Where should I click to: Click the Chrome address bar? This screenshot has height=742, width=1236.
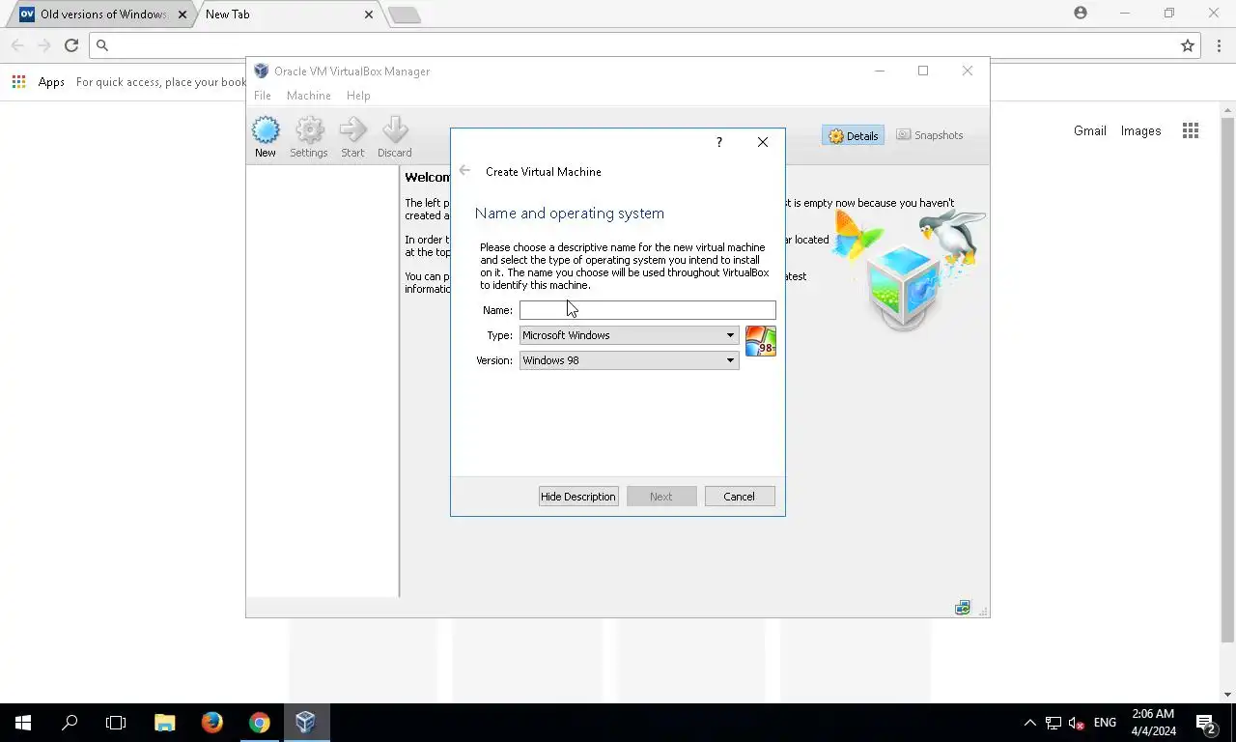645,45
